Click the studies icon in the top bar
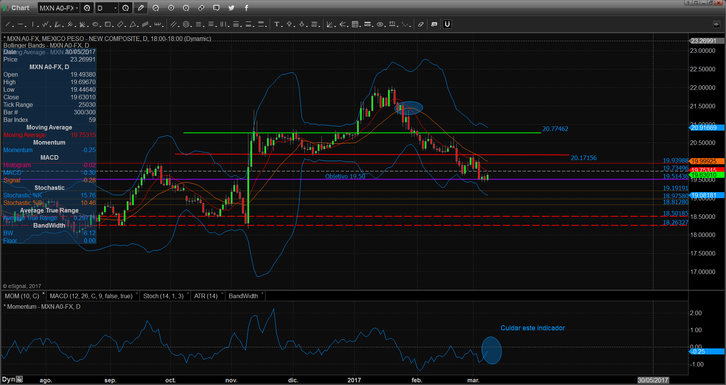The width and height of the screenshot is (726, 385). click(x=156, y=8)
